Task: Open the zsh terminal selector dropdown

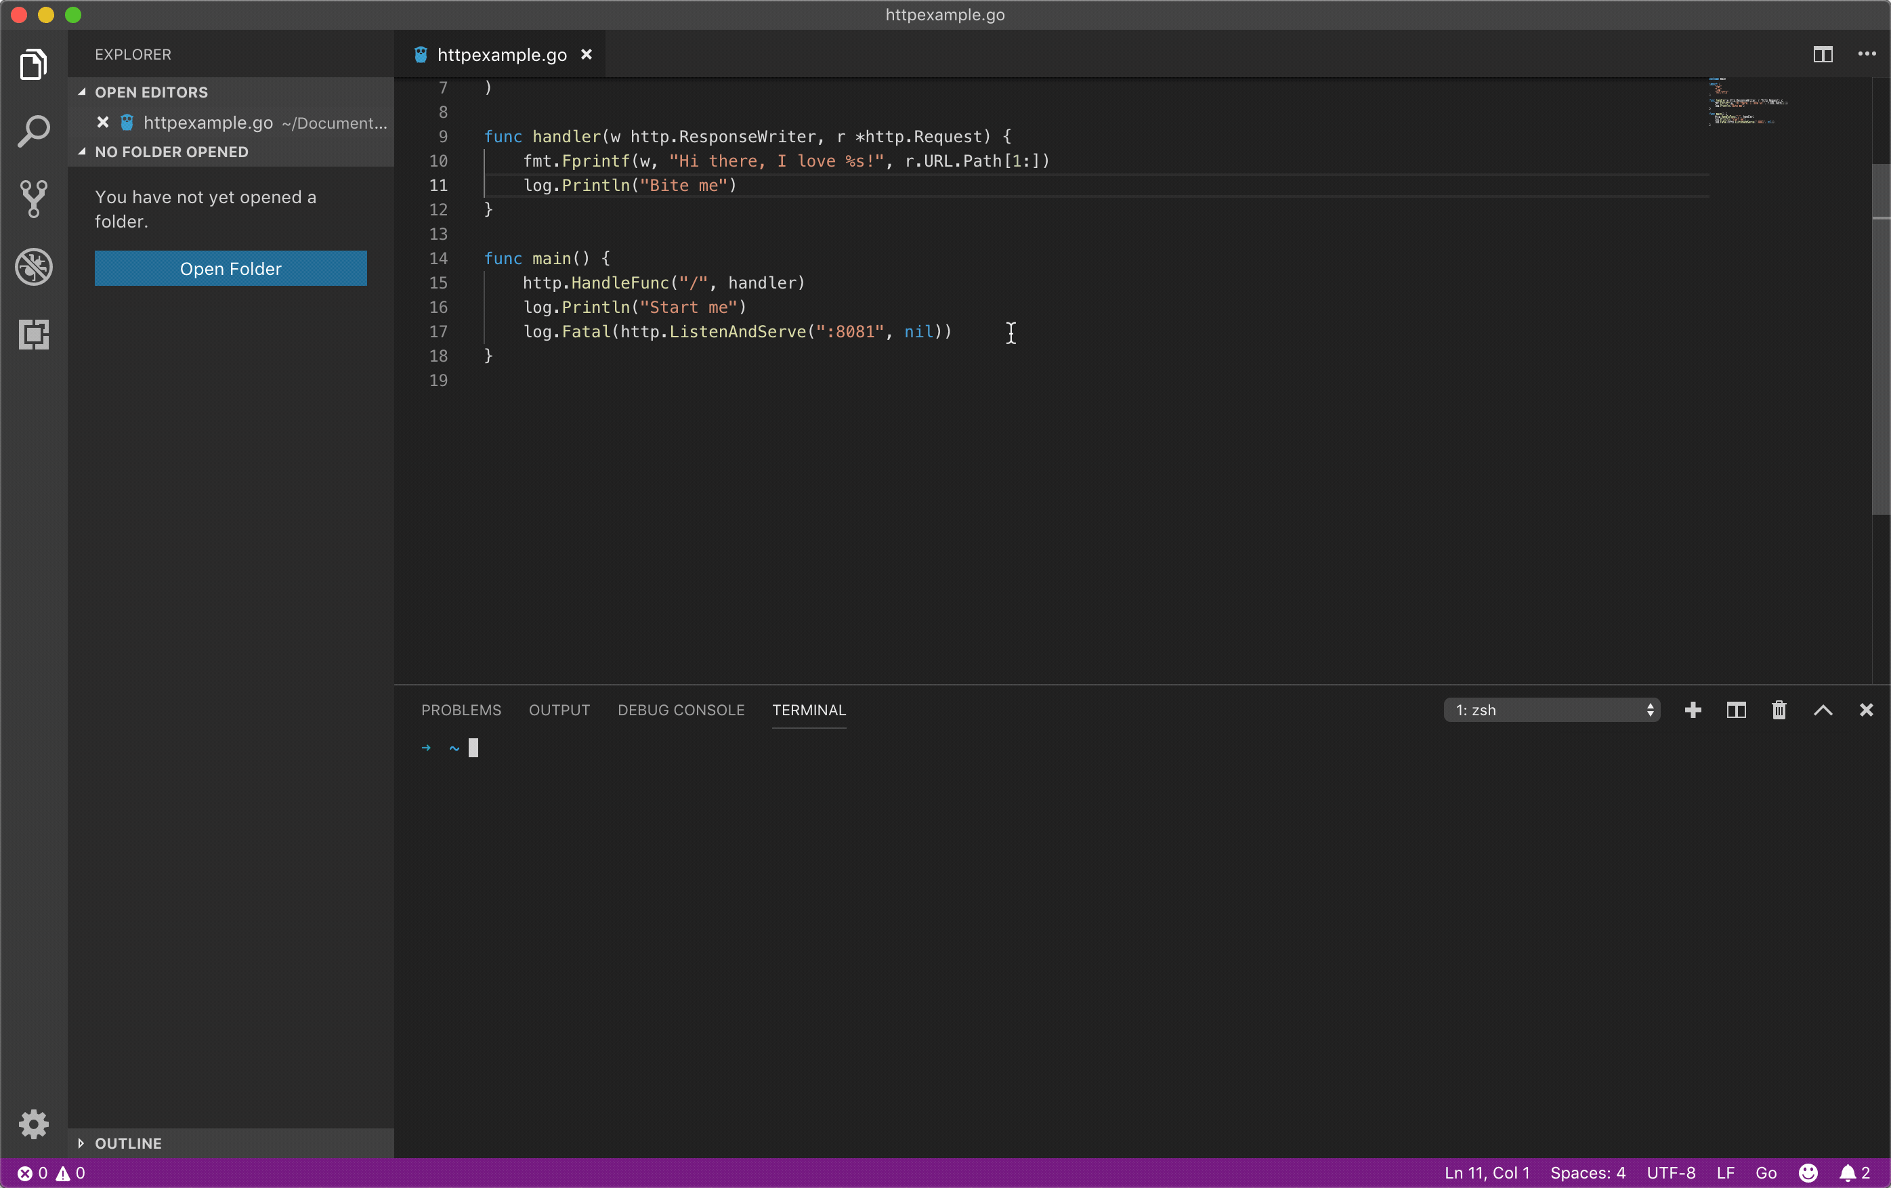Action: click(1551, 710)
